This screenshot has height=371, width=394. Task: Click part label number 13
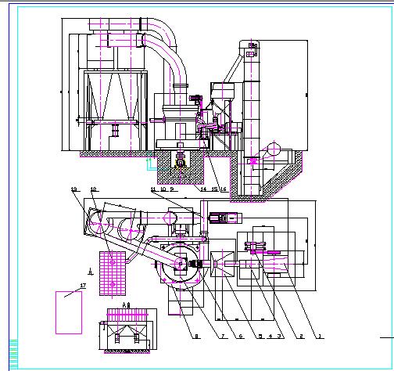point(73,189)
